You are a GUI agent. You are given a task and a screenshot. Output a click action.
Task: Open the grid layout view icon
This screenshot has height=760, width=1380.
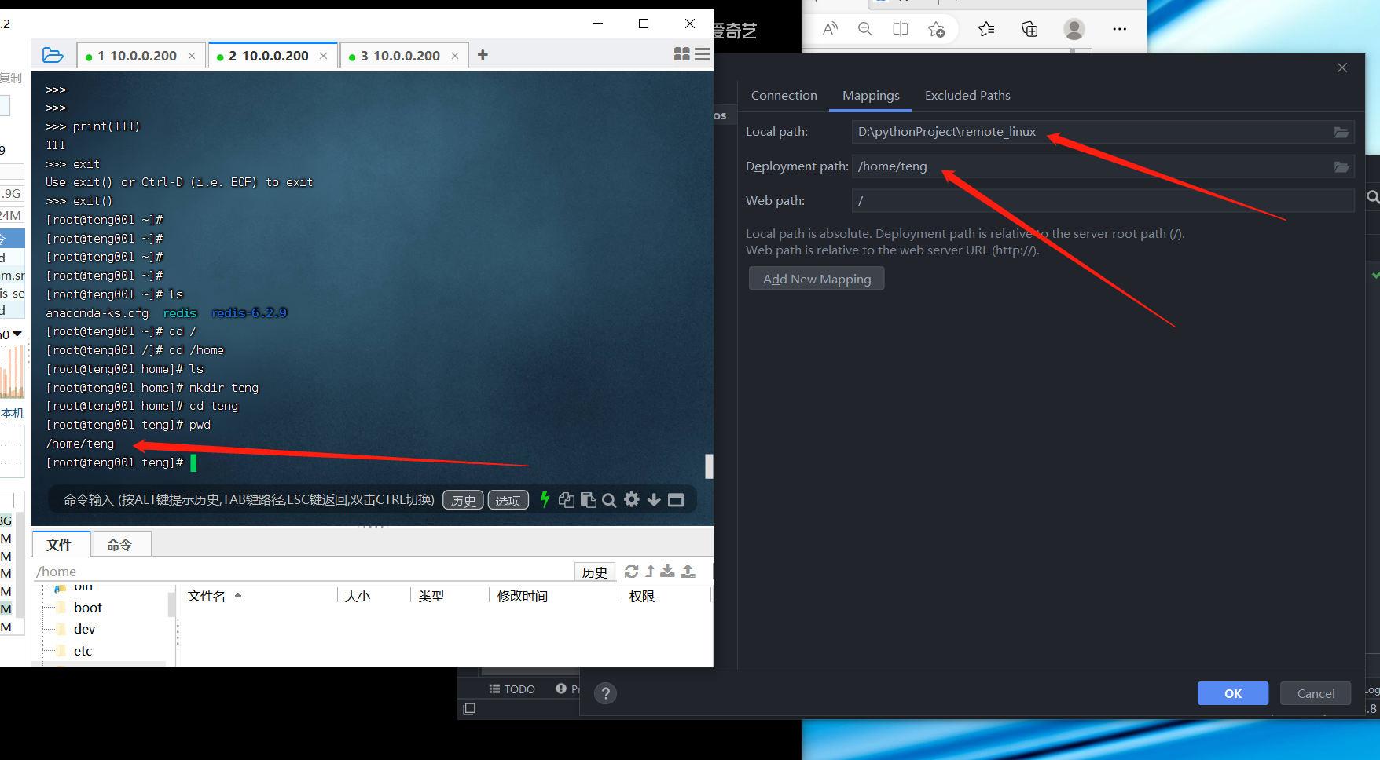click(681, 54)
